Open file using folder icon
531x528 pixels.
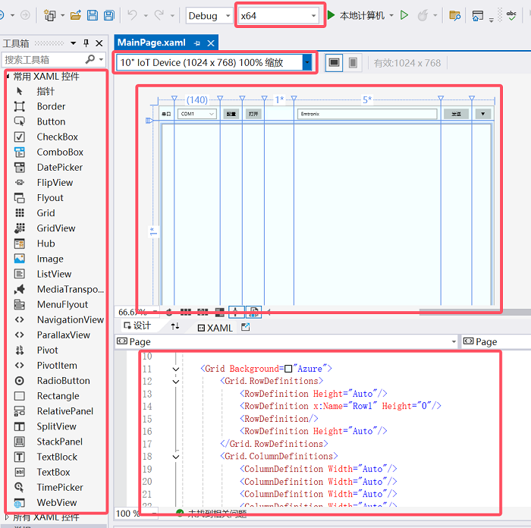(76, 15)
